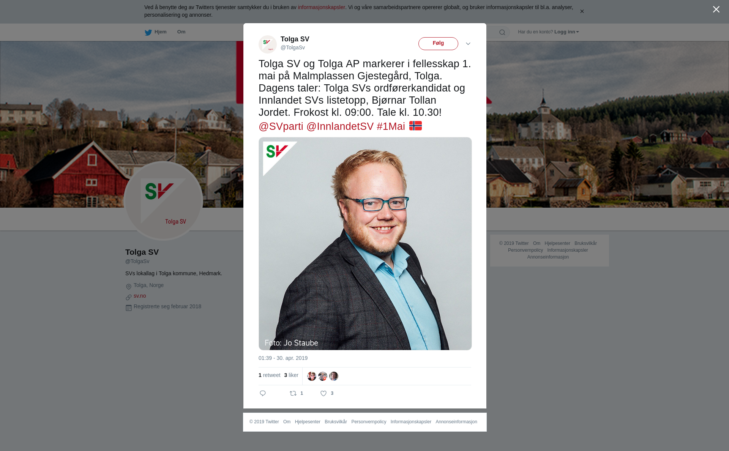Click the Tolga SV avatar in tweet header

point(268,44)
